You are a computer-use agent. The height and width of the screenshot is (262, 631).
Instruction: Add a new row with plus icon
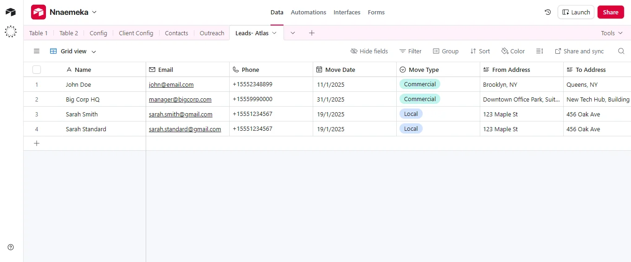37,143
